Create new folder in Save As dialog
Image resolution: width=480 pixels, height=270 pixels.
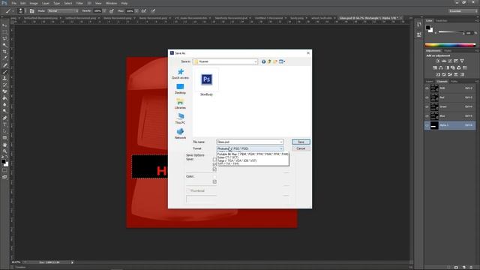pyautogui.click(x=275, y=61)
